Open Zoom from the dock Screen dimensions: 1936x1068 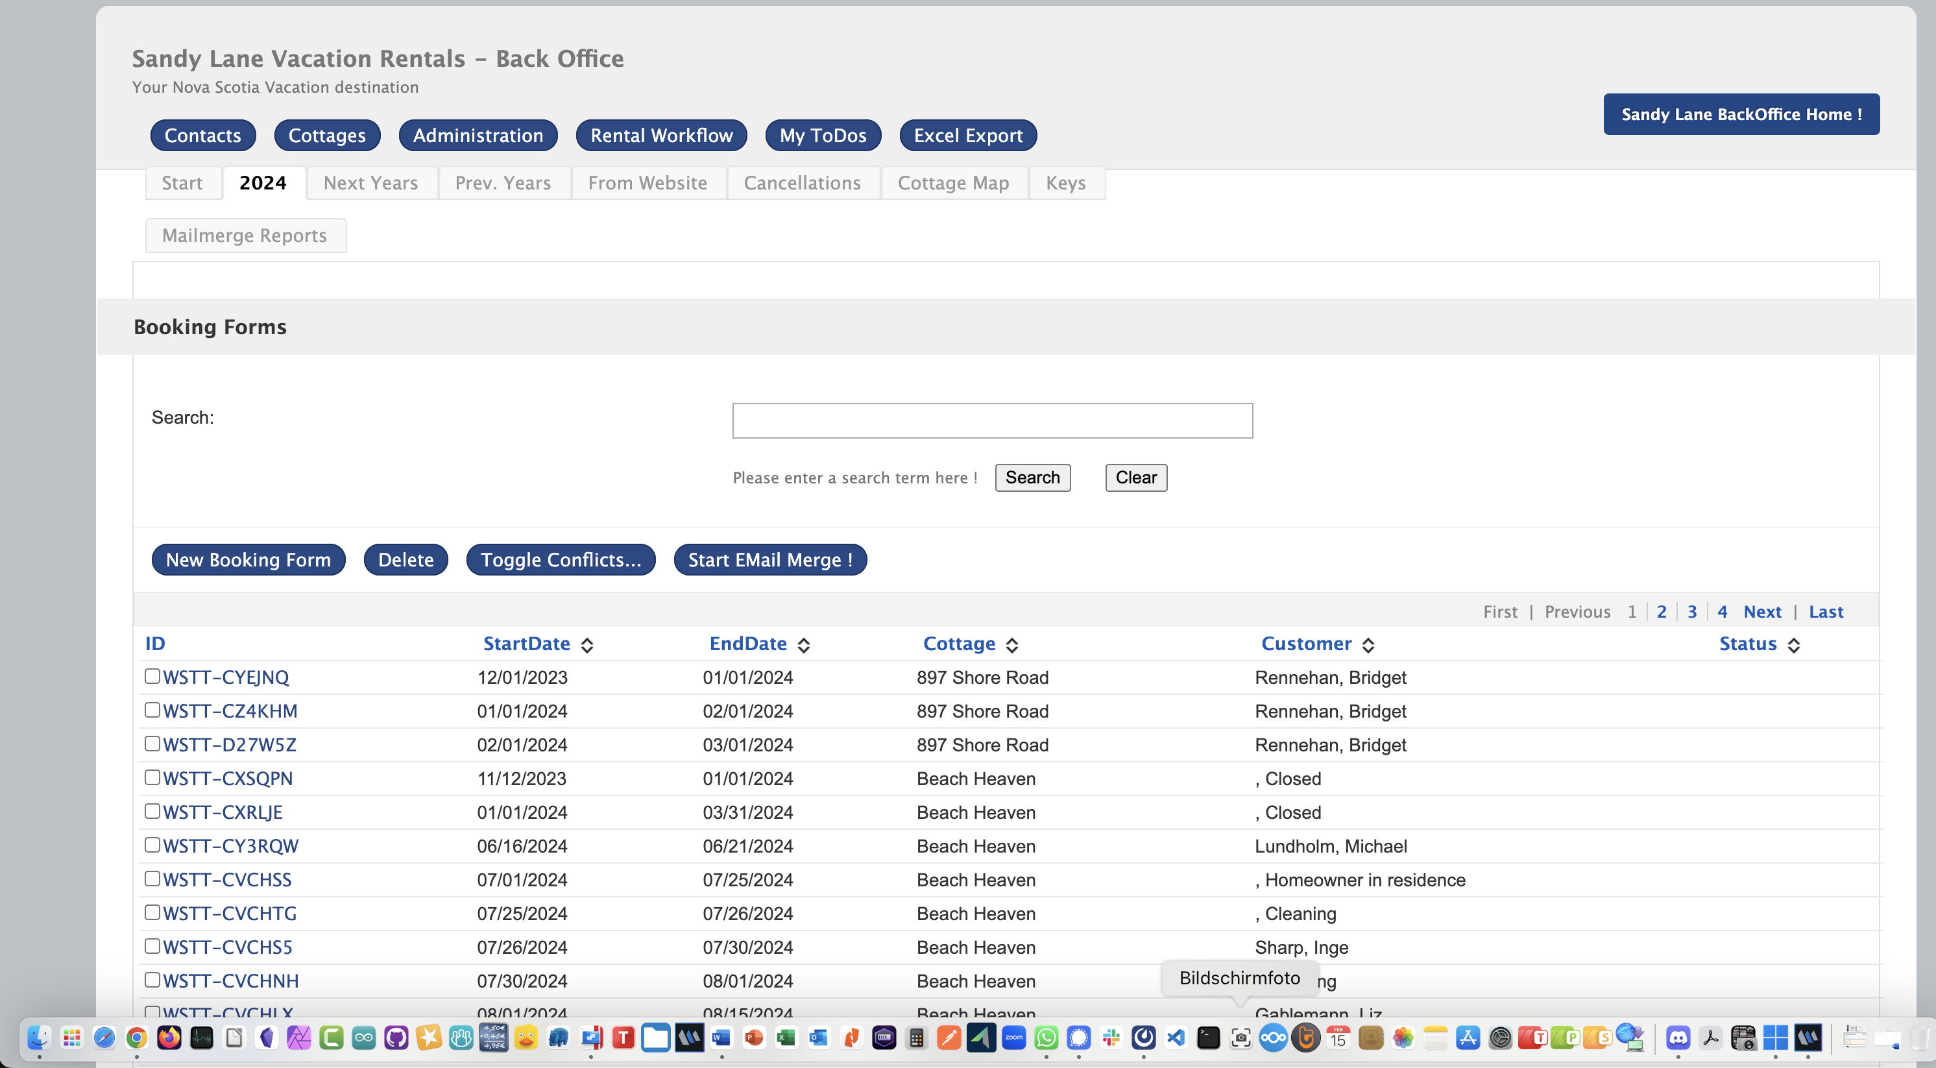point(1014,1038)
